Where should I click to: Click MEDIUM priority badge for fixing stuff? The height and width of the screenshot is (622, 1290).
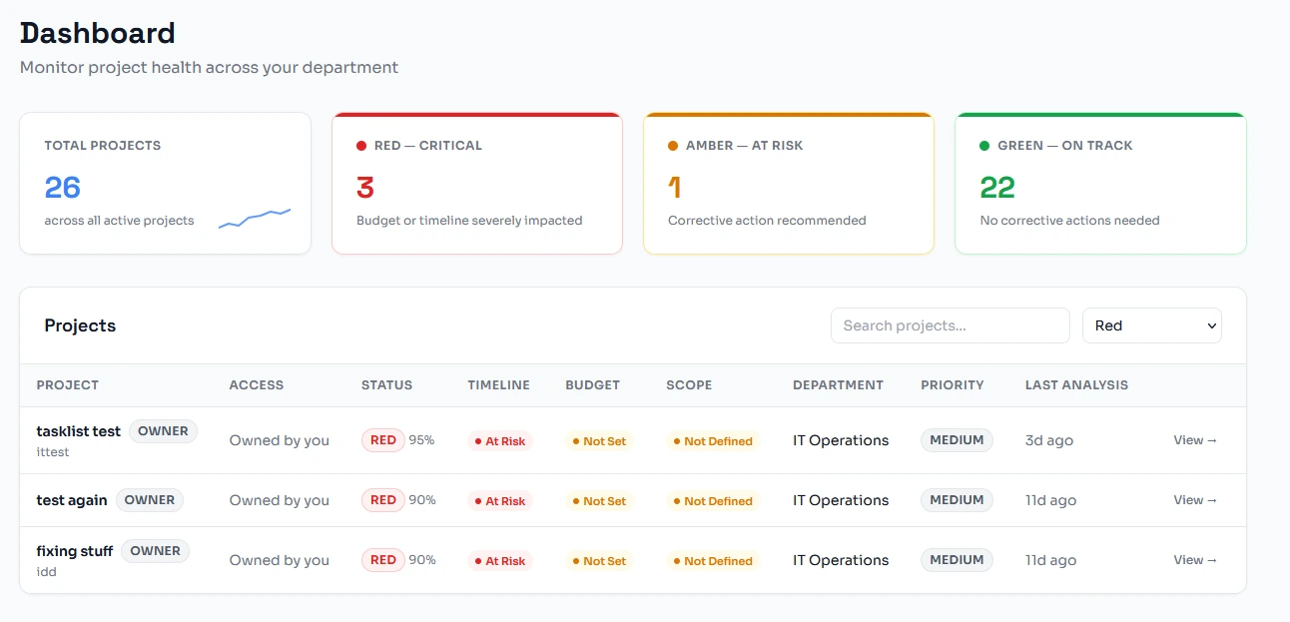pos(957,560)
